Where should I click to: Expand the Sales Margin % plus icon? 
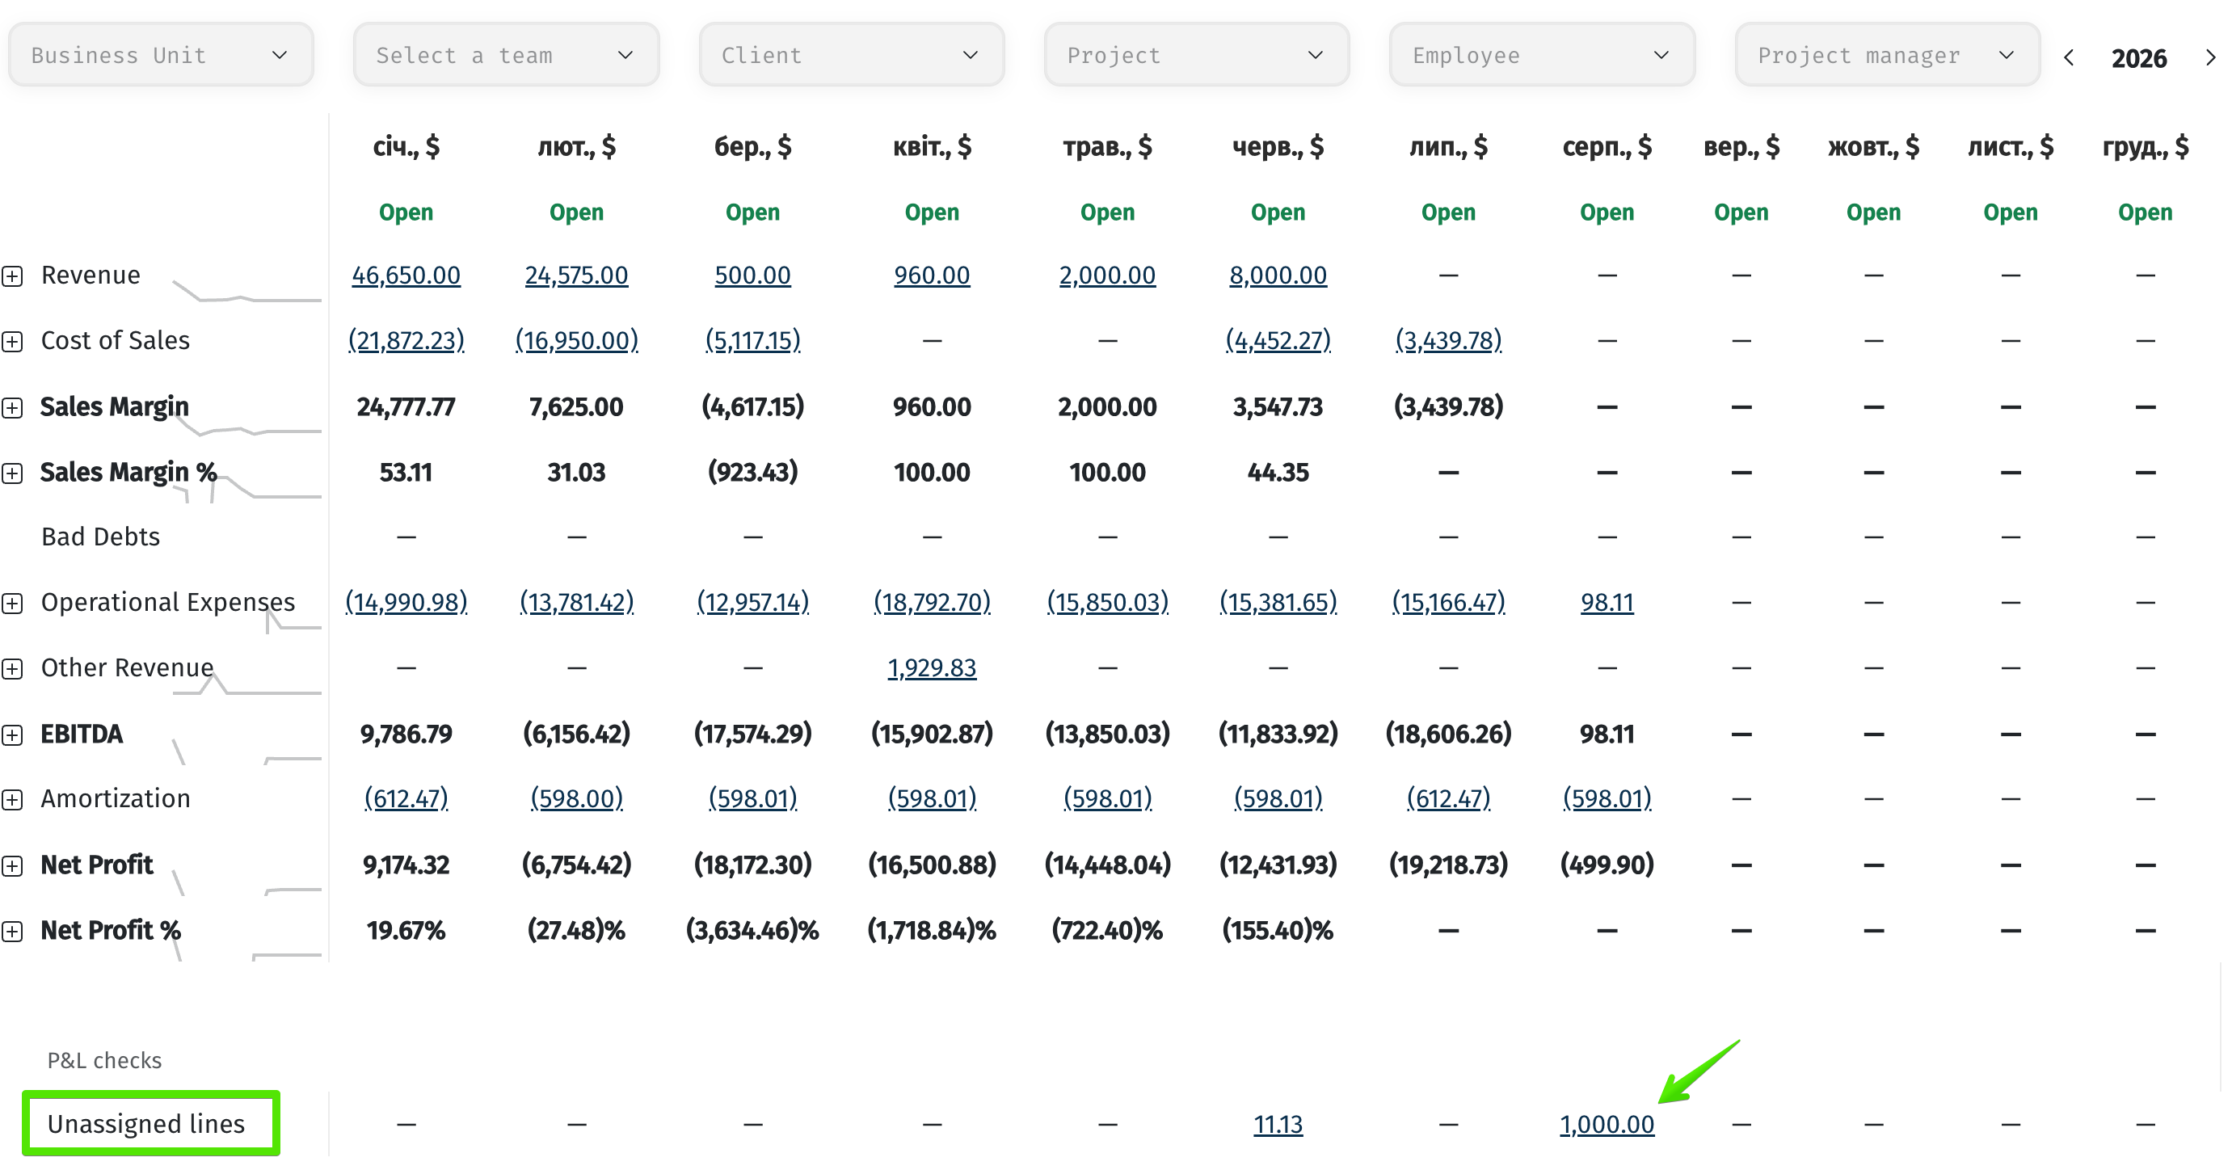click(12, 473)
